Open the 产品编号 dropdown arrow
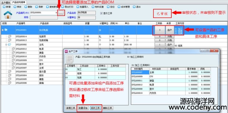This screenshot has height=113, width=228. click(x=56, y=13)
